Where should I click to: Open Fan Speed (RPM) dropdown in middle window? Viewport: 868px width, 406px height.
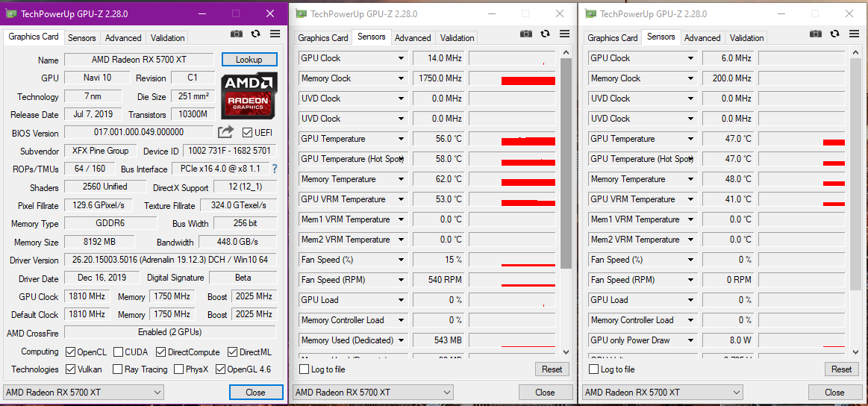(401, 280)
